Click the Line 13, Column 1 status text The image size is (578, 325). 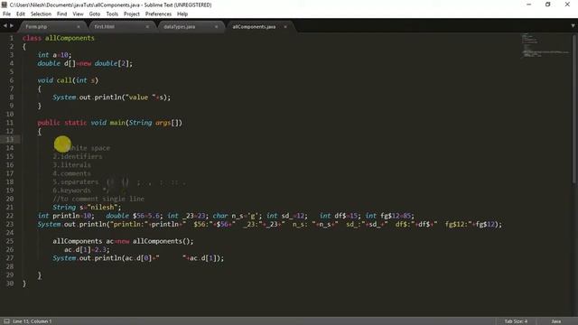point(33,321)
